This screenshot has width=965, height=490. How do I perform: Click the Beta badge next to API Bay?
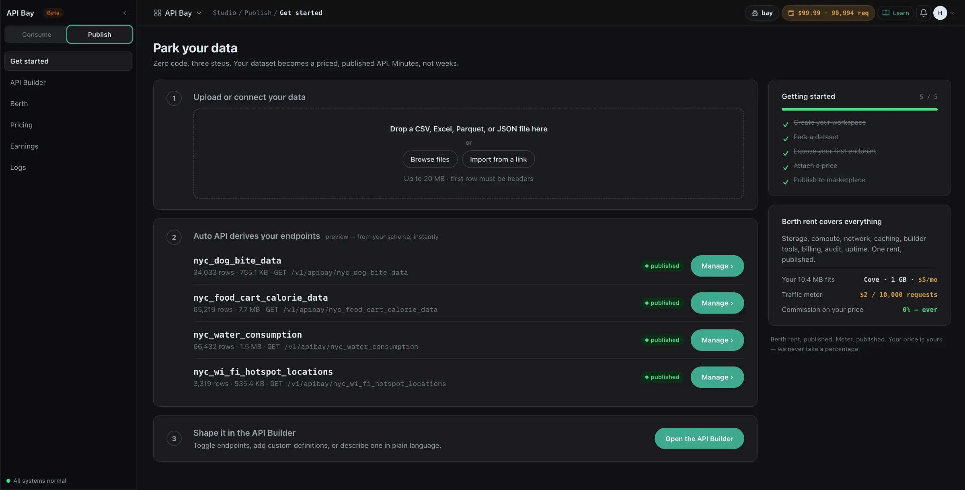click(53, 13)
